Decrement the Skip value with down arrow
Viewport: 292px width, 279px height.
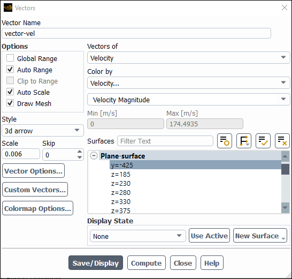(80, 157)
